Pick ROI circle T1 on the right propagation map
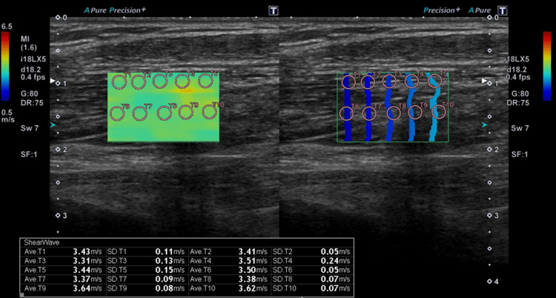The height and width of the screenshot is (298, 556). 348,82
